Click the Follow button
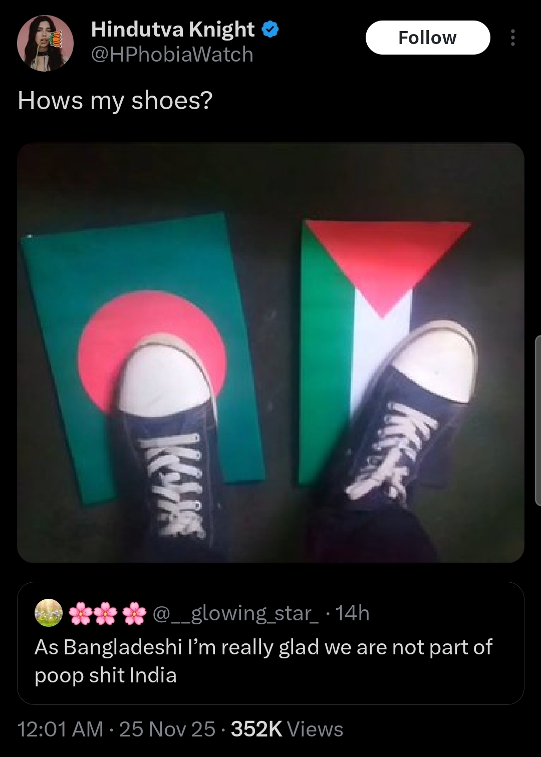Viewport: 541px width, 757px height. pyautogui.click(x=428, y=38)
